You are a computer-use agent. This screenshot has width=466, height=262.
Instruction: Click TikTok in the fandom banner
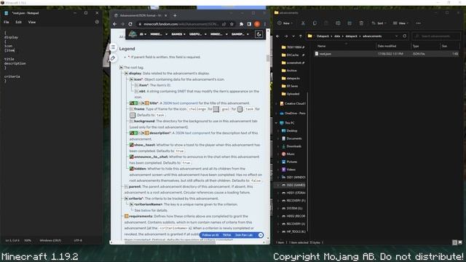point(226,235)
